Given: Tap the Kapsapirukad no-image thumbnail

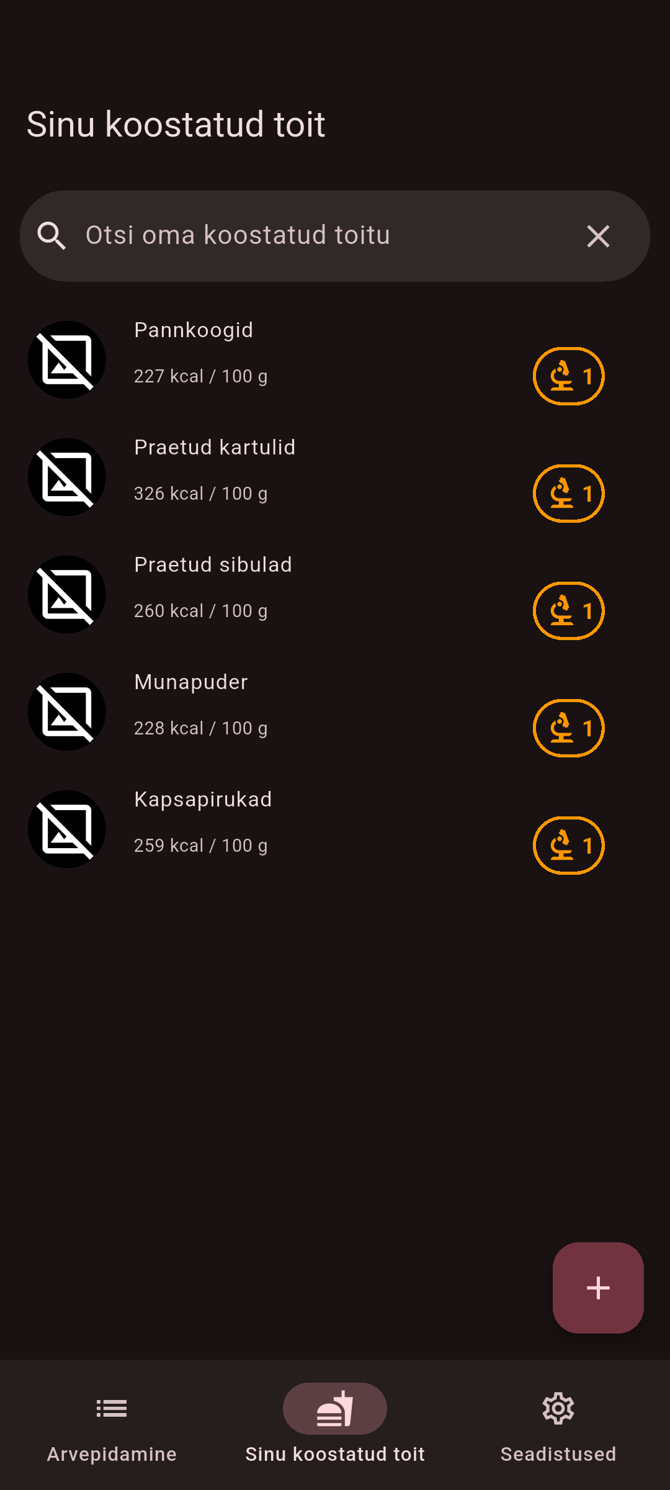Looking at the screenshot, I should click(67, 829).
